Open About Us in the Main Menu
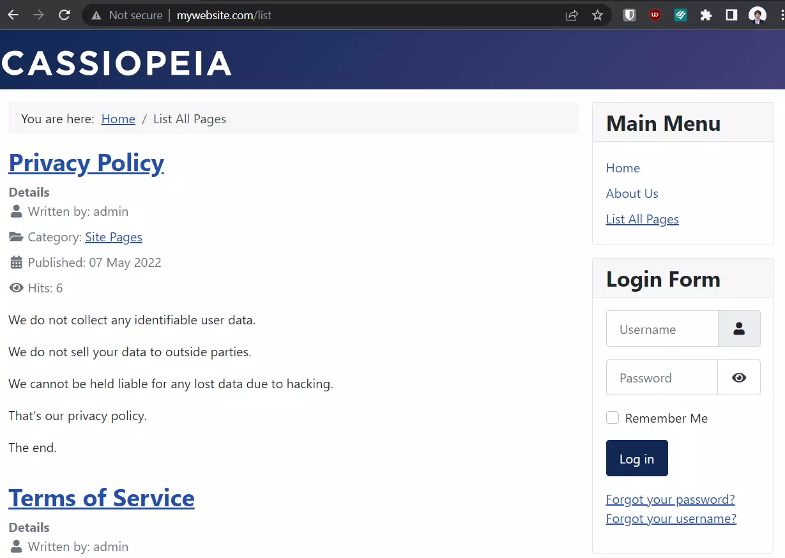The width and height of the screenshot is (785, 558). pos(632,193)
